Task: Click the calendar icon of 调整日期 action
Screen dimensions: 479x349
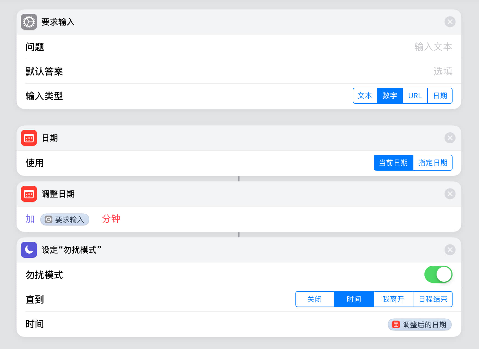Action: point(29,194)
